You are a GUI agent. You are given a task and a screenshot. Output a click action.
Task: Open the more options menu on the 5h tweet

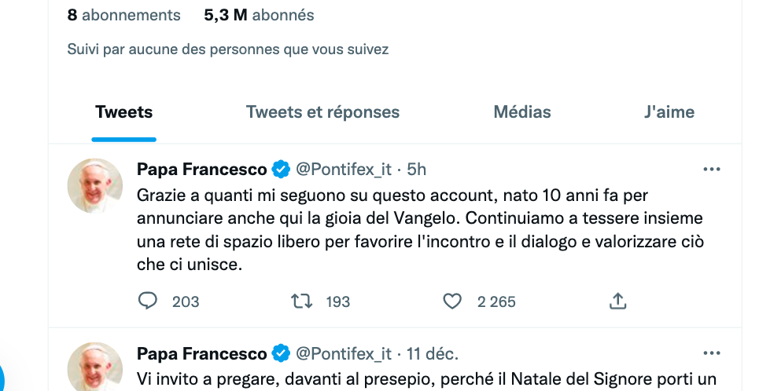click(x=711, y=169)
